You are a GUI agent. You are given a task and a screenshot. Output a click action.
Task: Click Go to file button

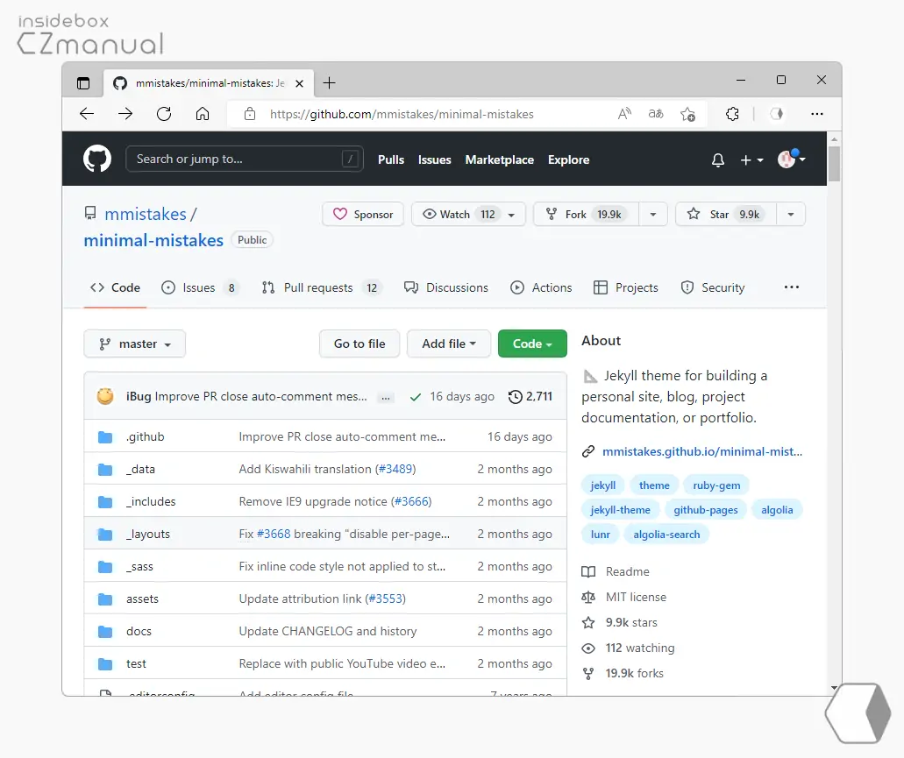click(x=359, y=344)
